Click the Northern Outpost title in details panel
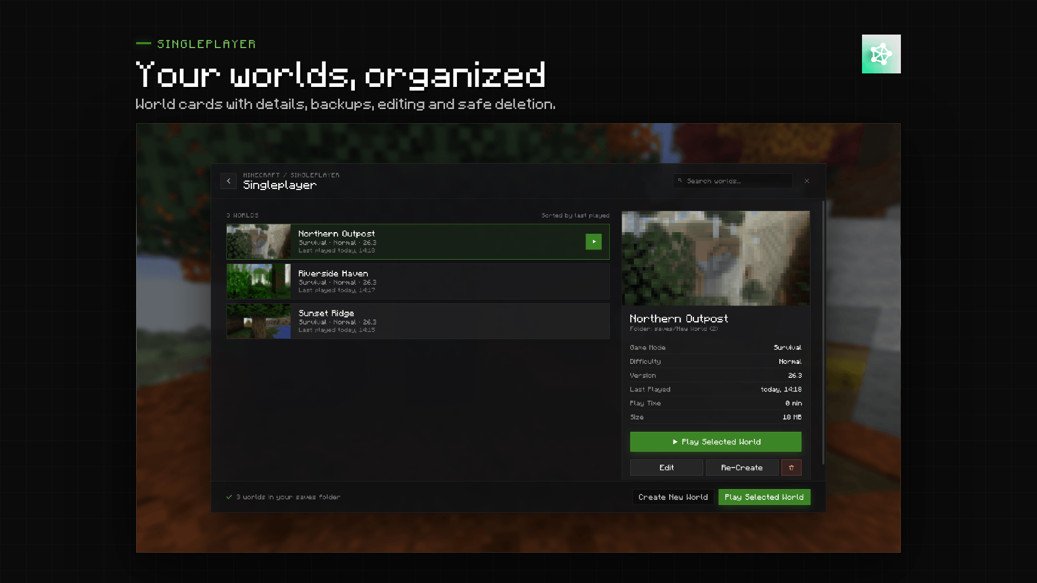The height and width of the screenshot is (583, 1037). (679, 318)
